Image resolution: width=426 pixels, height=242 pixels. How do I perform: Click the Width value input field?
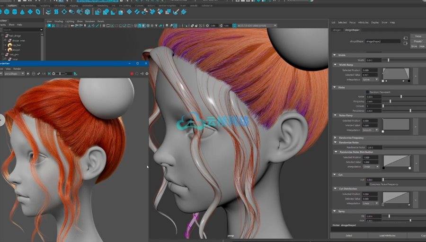click(x=372, y=60)
